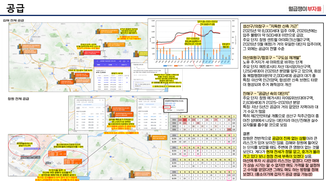
Task: Click the 시세/실거래가 button in the black-bordered box
Action: 180,110
